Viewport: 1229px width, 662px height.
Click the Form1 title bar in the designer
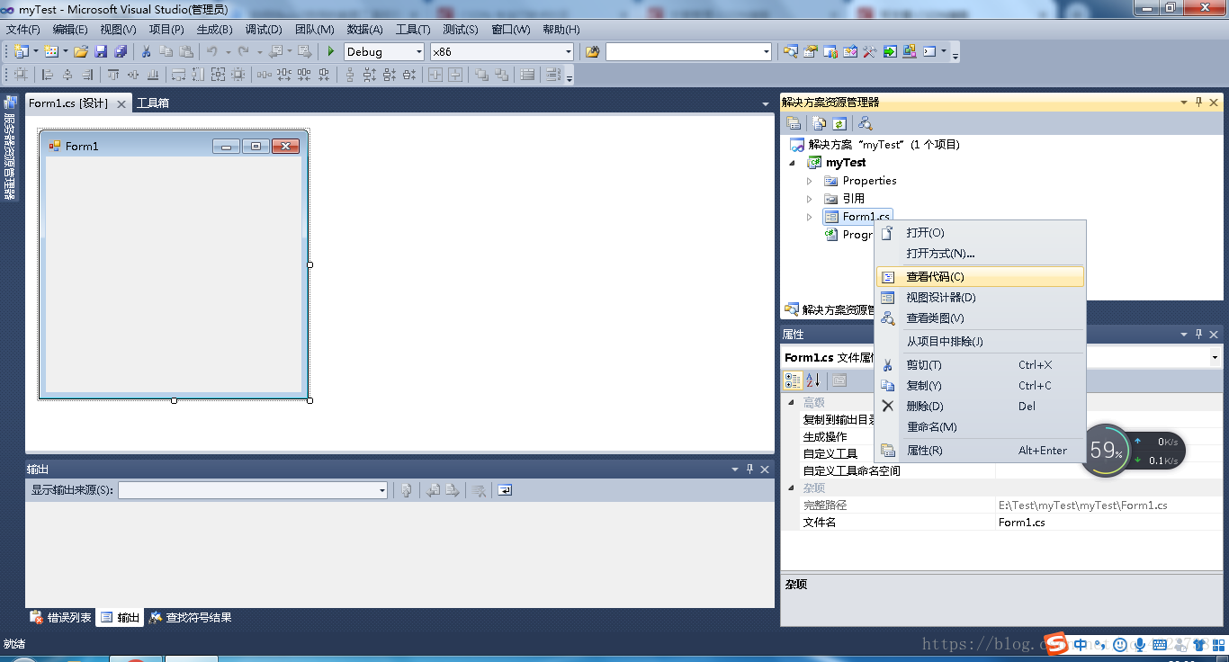pyautogui.click(x=173, y=146)
